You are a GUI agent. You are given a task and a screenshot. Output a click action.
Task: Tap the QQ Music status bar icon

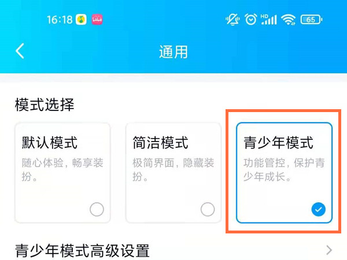[81, 20]
